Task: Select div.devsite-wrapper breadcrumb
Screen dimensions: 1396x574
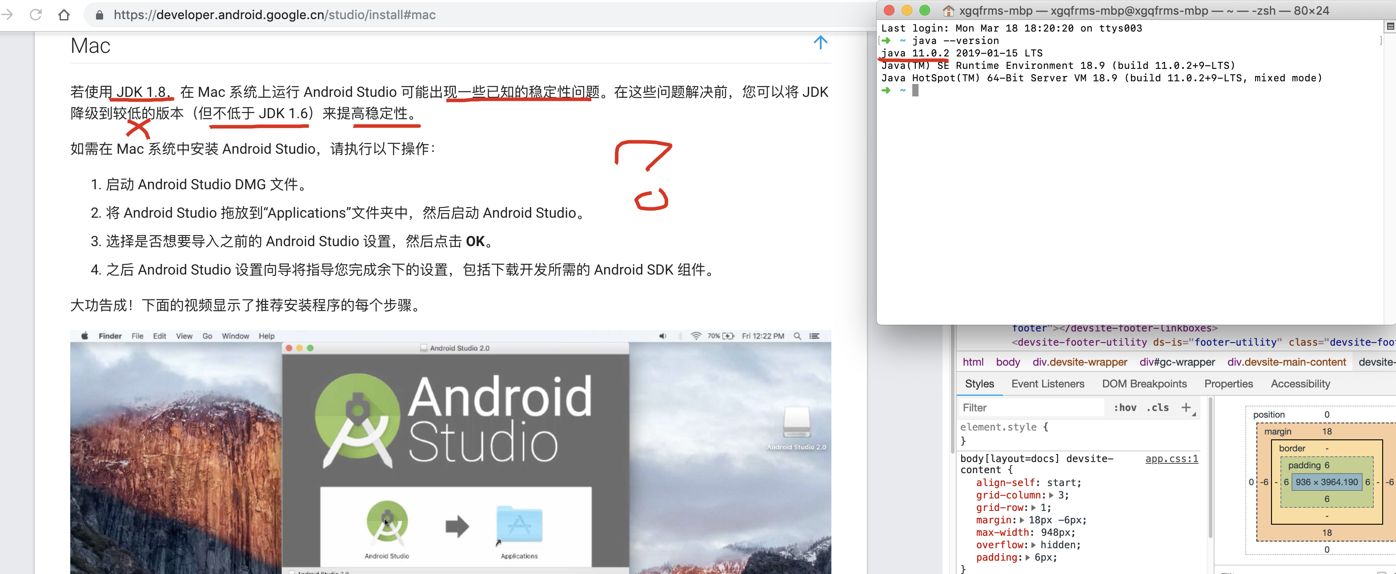Action: pyautogui.click(x=1079, y=362)
